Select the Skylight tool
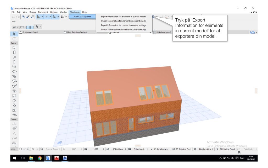 point(14,91)
